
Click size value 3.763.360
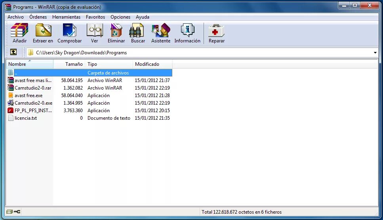tap(73, 111)
